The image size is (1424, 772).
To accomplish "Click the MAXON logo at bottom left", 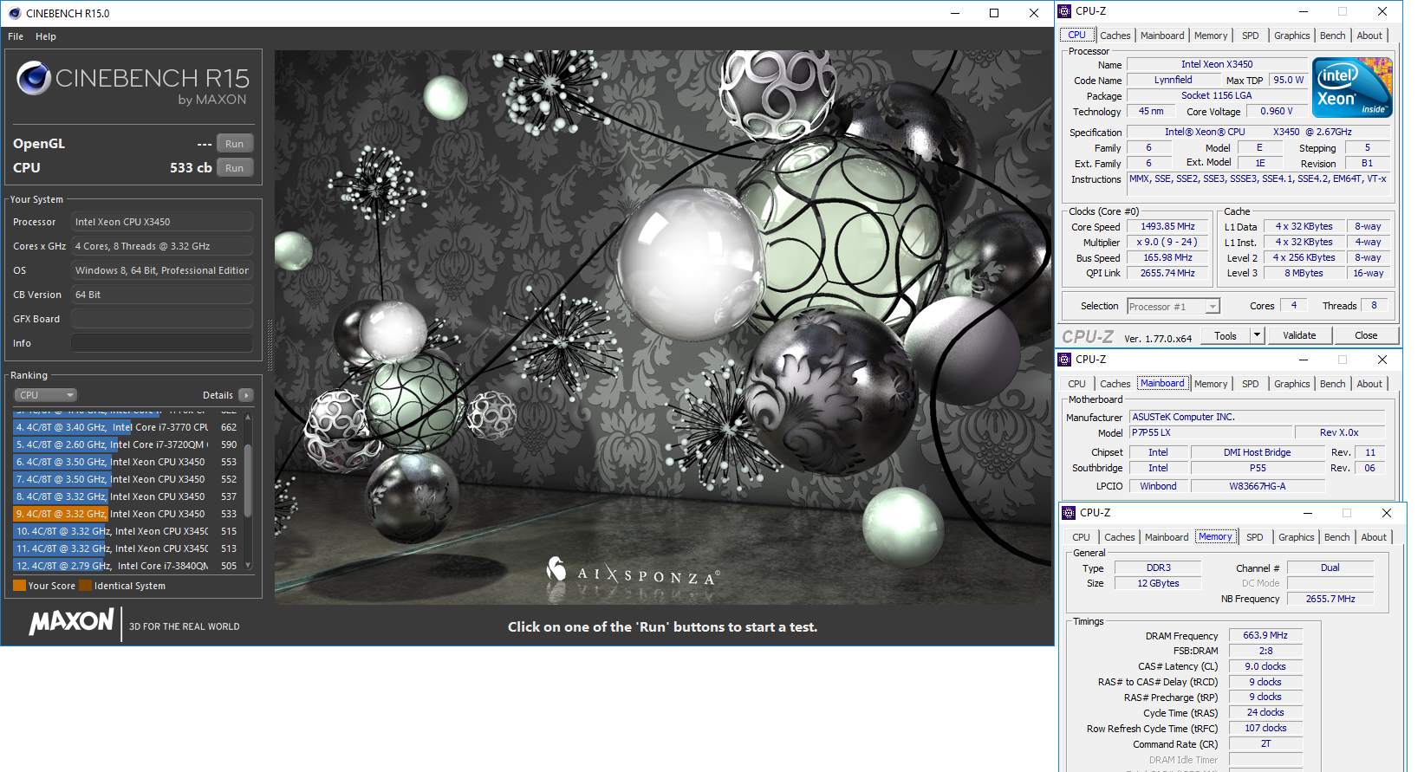I will (x=72, y=621).
